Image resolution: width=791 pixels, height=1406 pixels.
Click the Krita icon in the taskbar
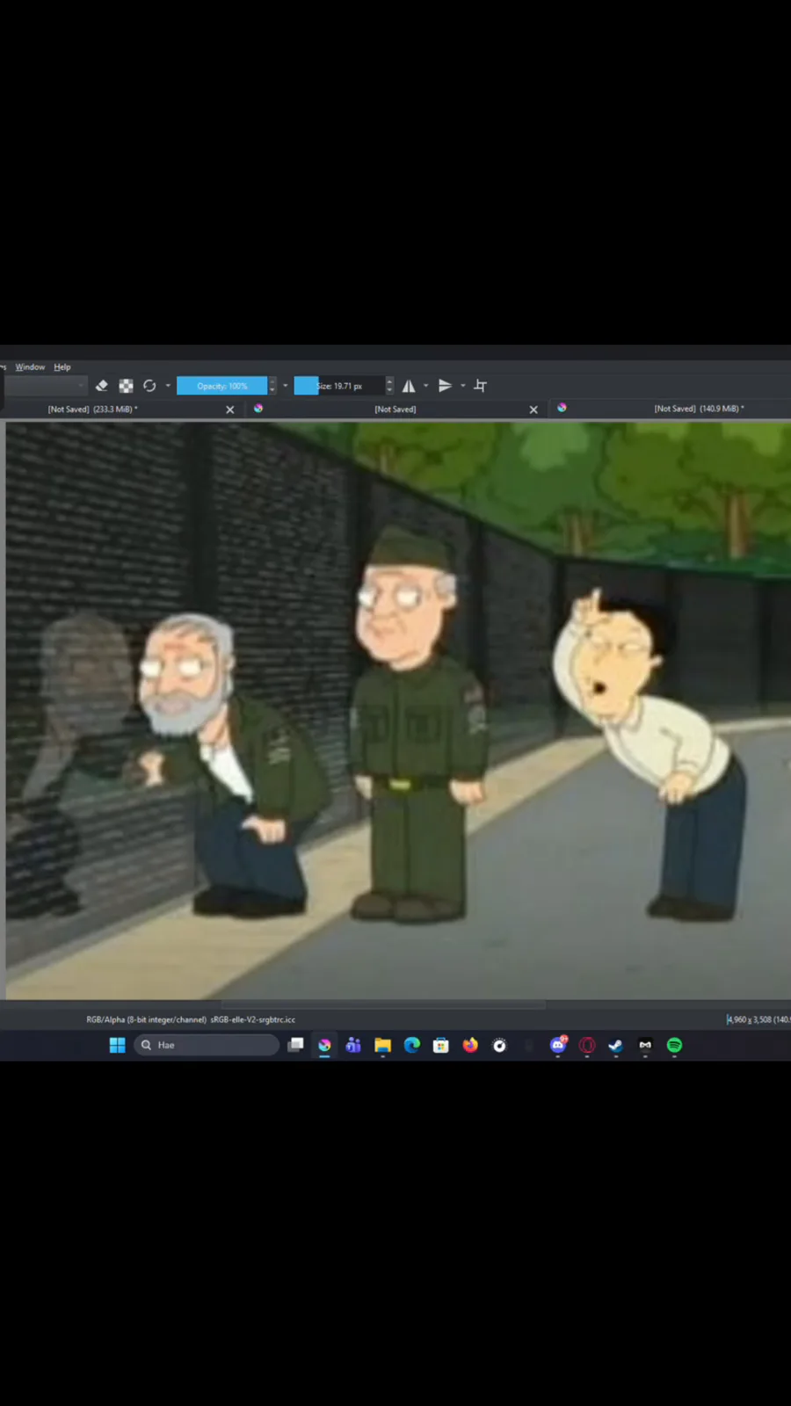coord(324,1045)
